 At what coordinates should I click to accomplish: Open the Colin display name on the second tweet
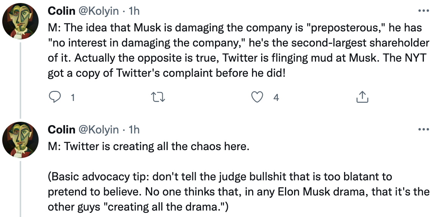(x=61, y=129)
